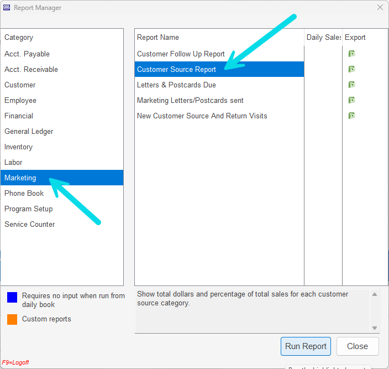Click the orange Custom reports swatch

(12, 319)
